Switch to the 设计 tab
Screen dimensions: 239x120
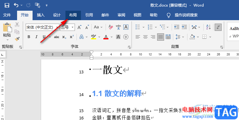[x=57, y=15]
